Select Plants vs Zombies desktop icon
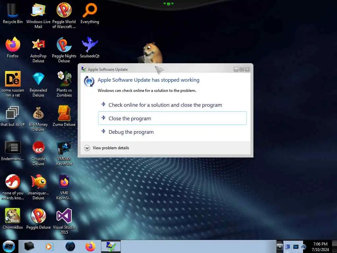 tap(64, 84)
